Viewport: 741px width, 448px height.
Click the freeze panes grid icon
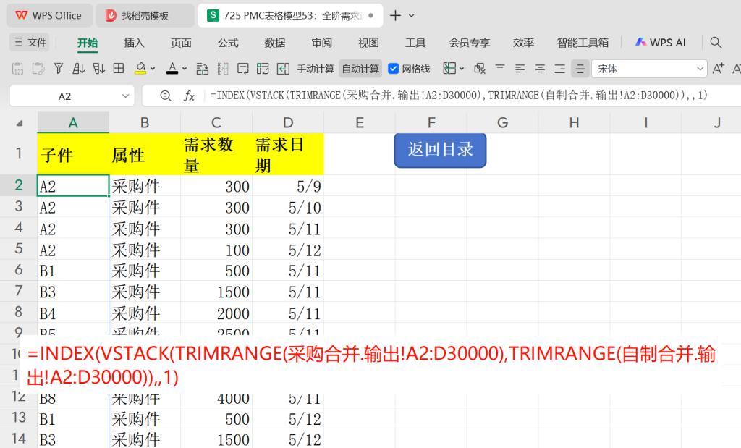click(449, 69)
